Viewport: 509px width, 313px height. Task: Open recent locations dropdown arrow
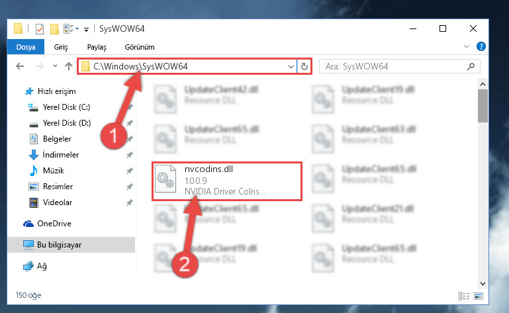pos(55,66)
